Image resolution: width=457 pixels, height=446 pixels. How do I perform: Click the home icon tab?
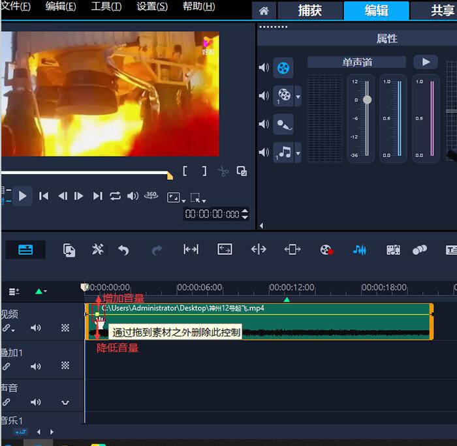tap(264, 11)
